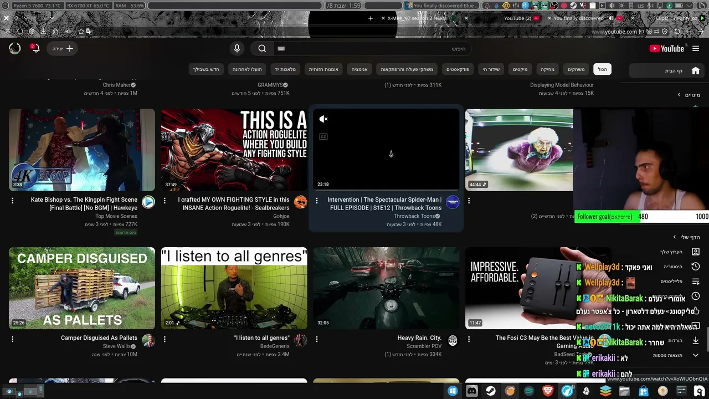Open Steam from the taskbar
The width and height of the screenshot is (709, 399).
(491, 391)
